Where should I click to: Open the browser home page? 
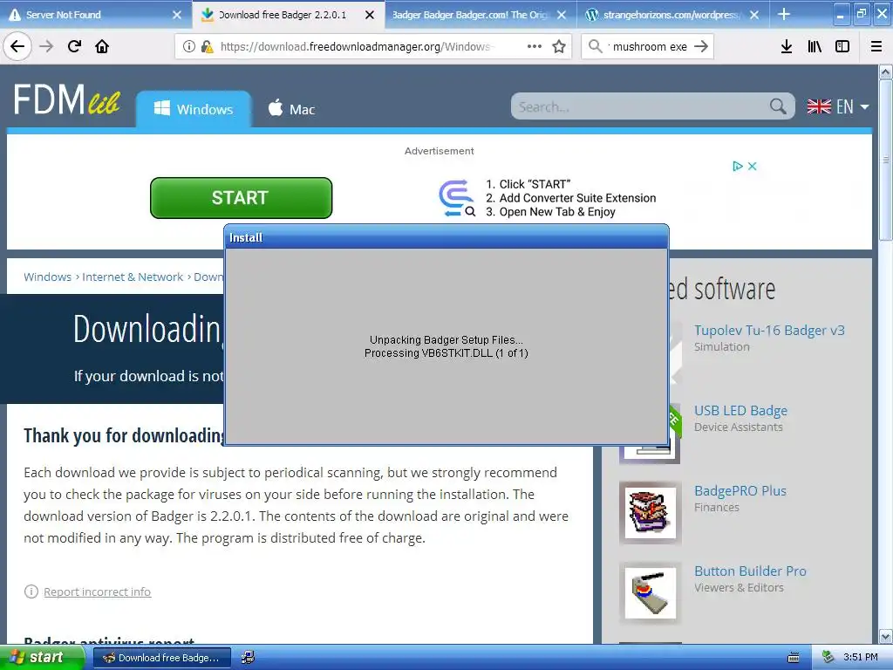[102, 46]
